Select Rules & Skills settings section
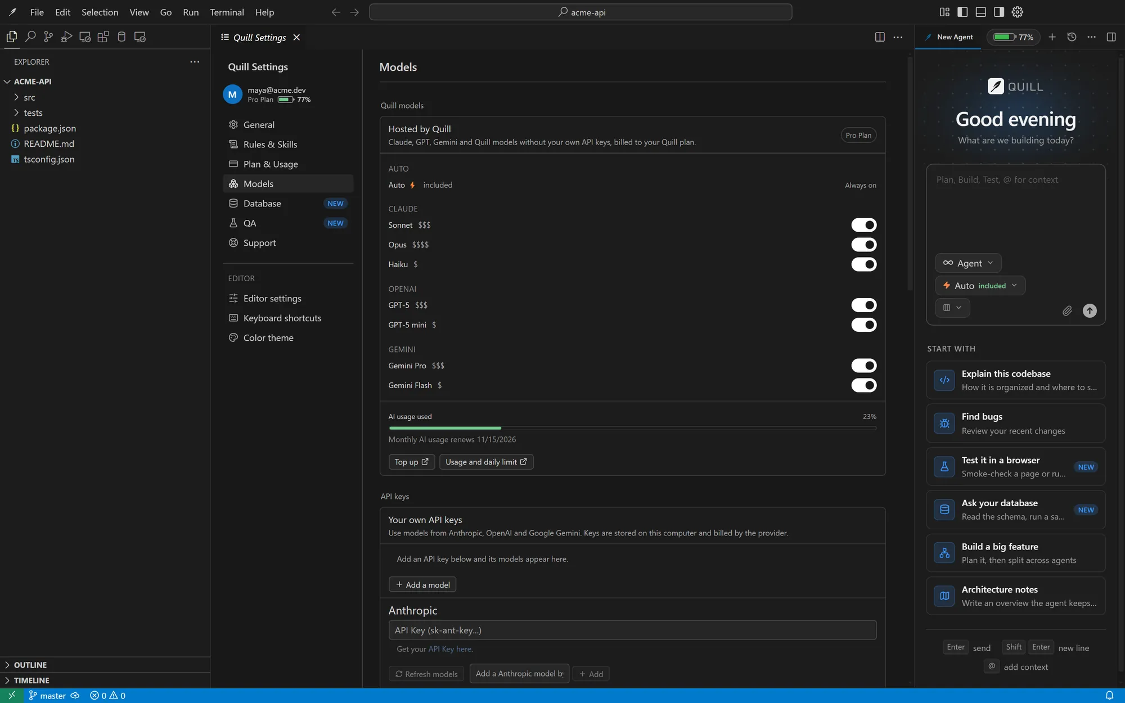This screenshot has height=703, width=1125. click(x=288, y=145)
